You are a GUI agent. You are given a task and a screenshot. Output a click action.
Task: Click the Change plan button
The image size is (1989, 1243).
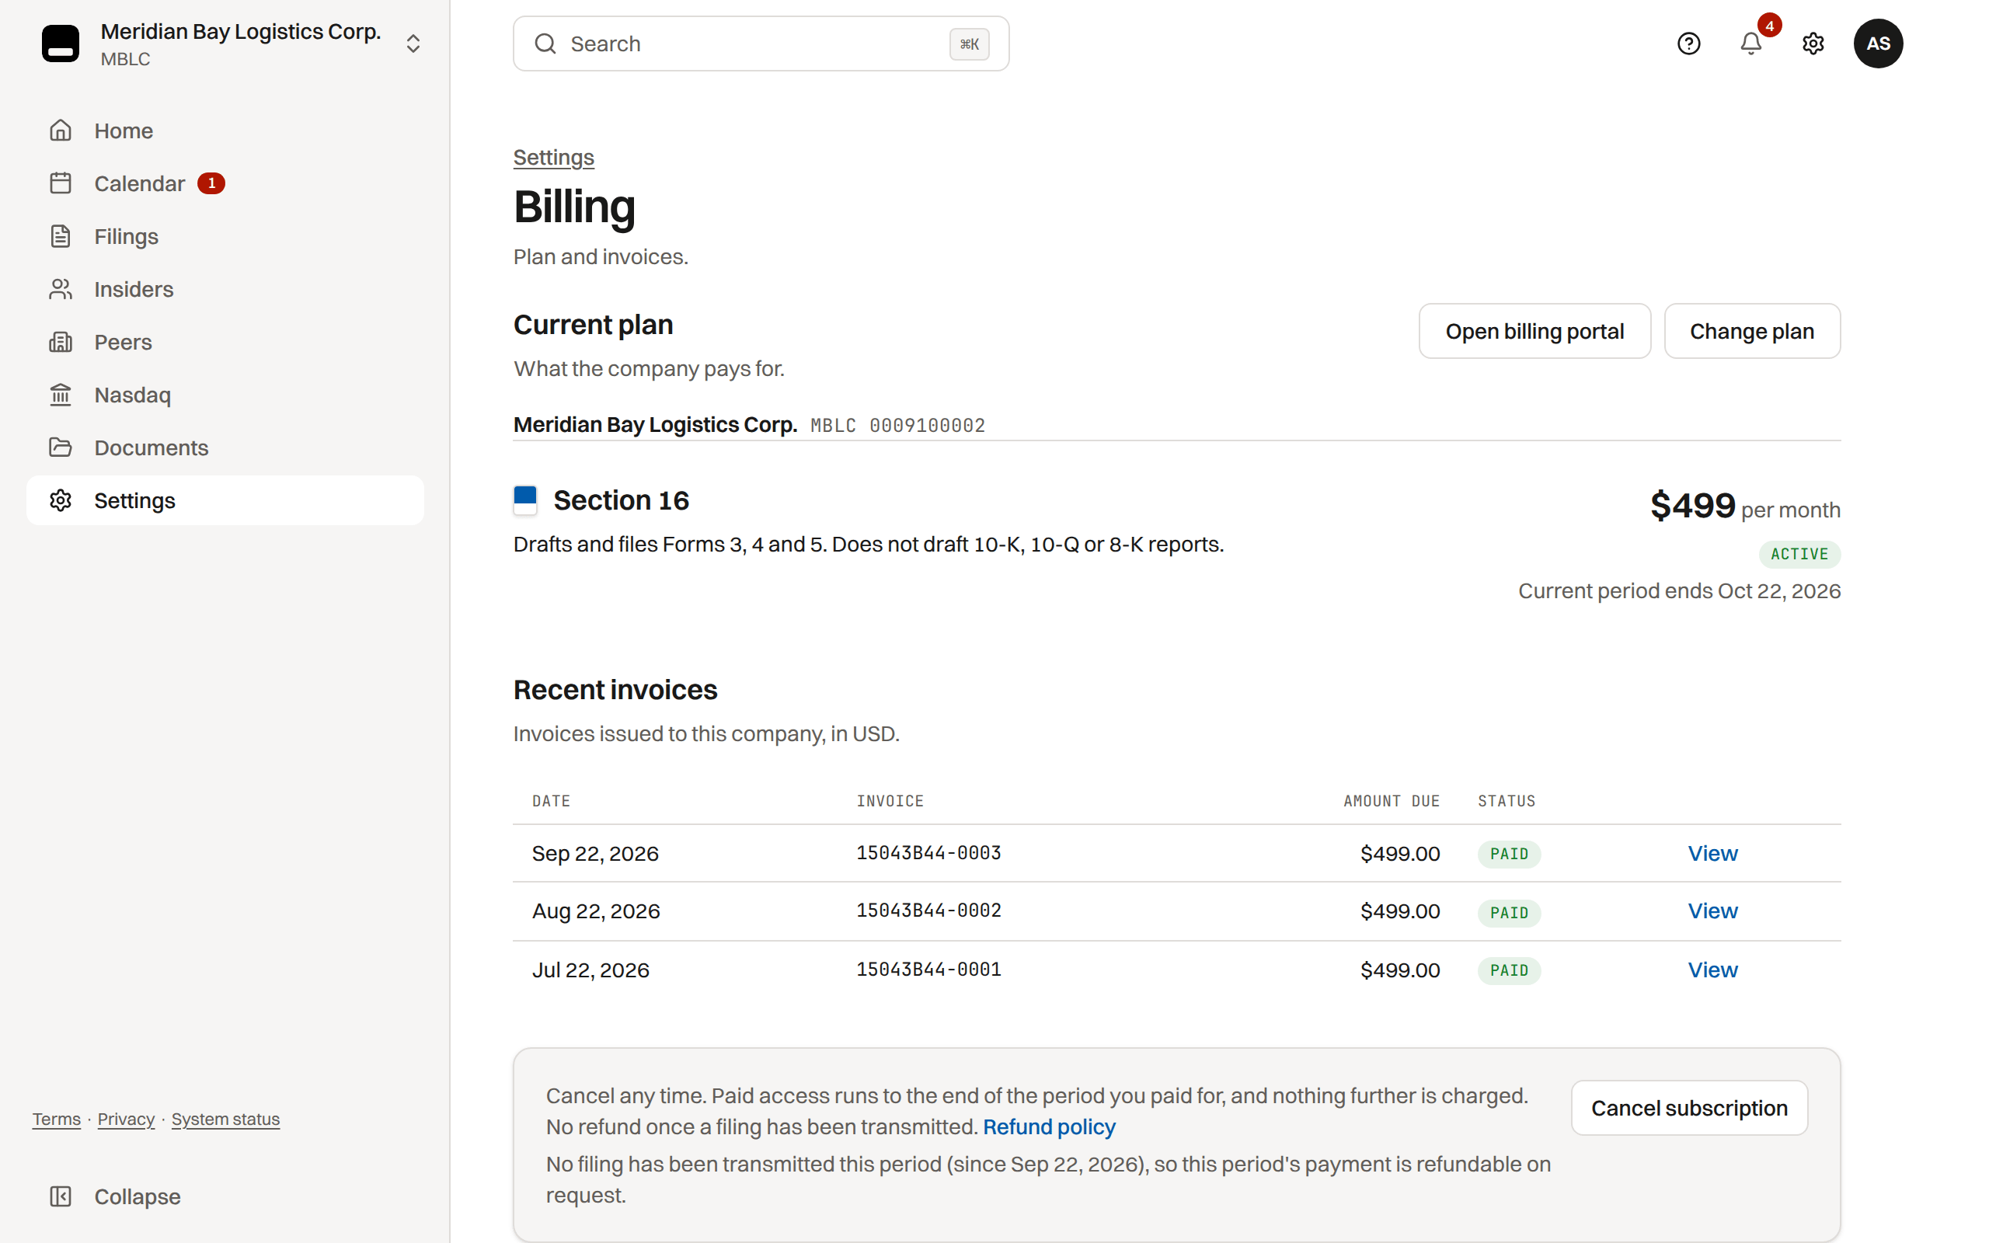pyautogui.click(x=1751, y=331)
